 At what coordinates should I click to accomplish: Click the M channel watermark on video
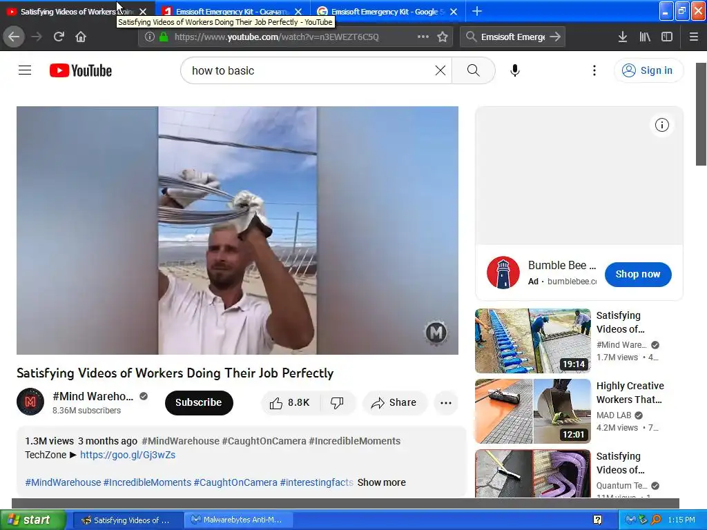click(x=436, y=333)
